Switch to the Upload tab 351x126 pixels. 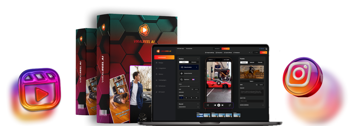[252, 62]
